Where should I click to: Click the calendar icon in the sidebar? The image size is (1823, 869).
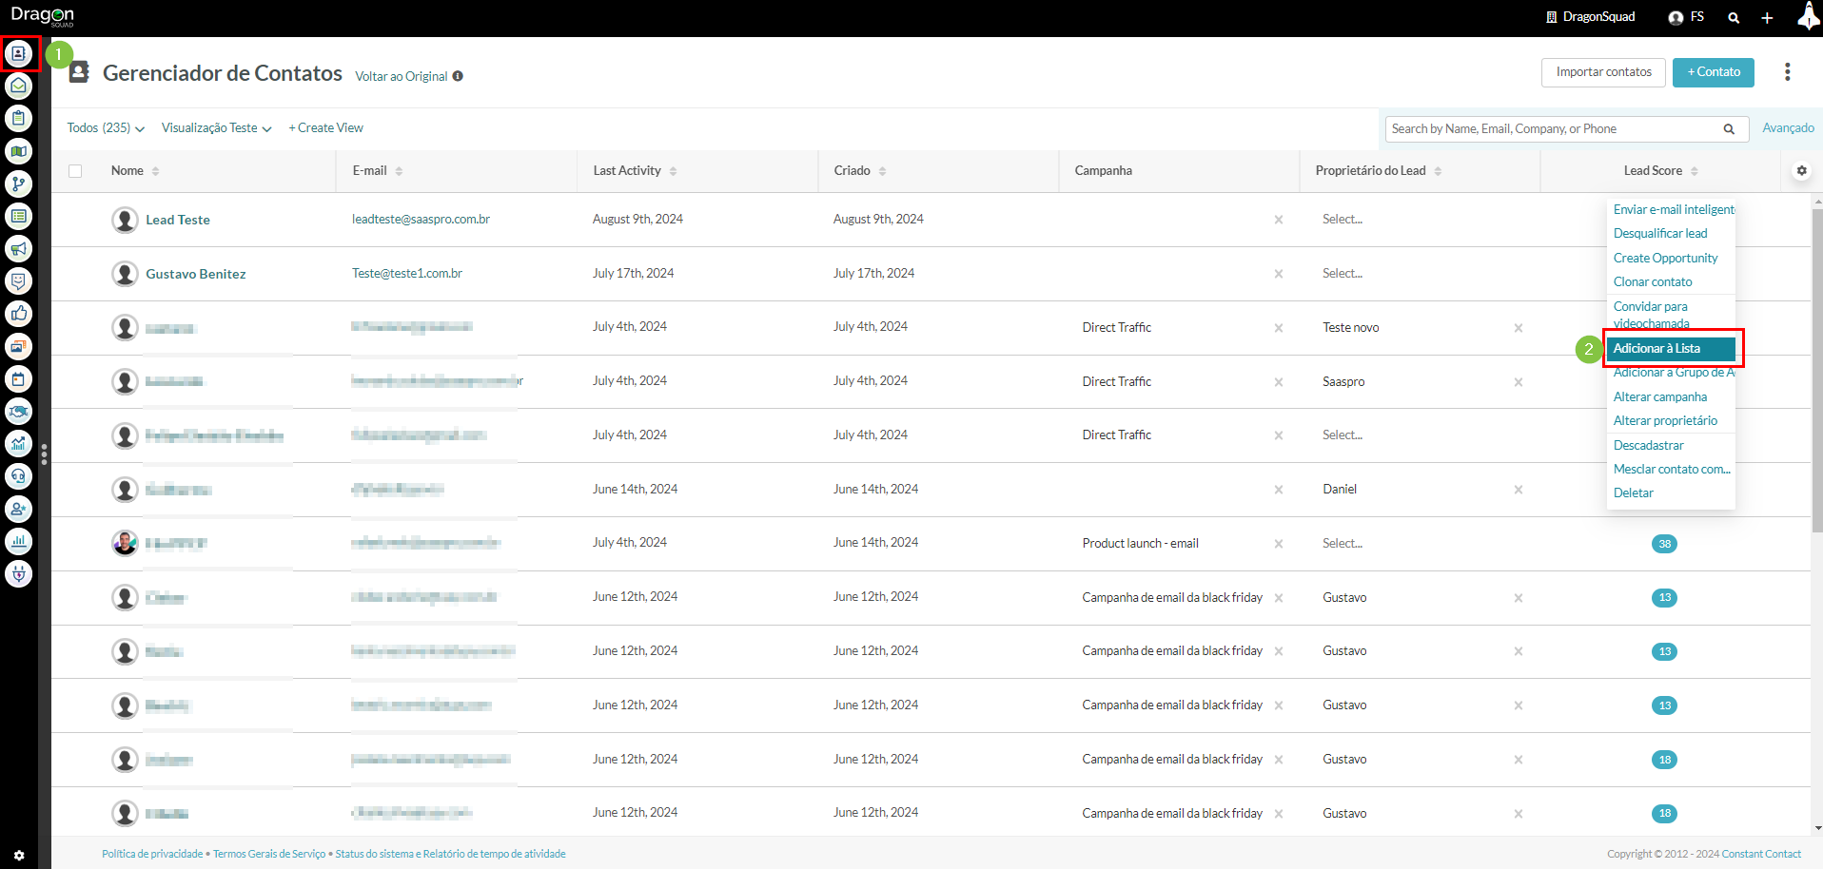[x=18, y=379]
